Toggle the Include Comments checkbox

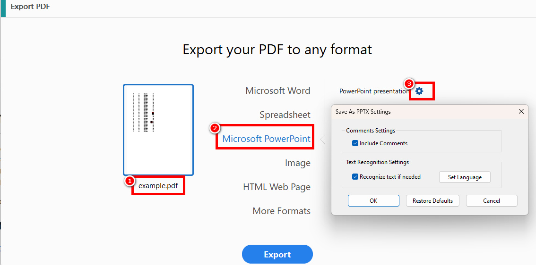(355, 143)
